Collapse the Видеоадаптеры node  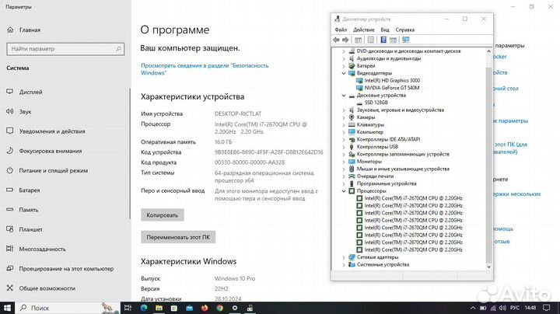pos(344,73)
